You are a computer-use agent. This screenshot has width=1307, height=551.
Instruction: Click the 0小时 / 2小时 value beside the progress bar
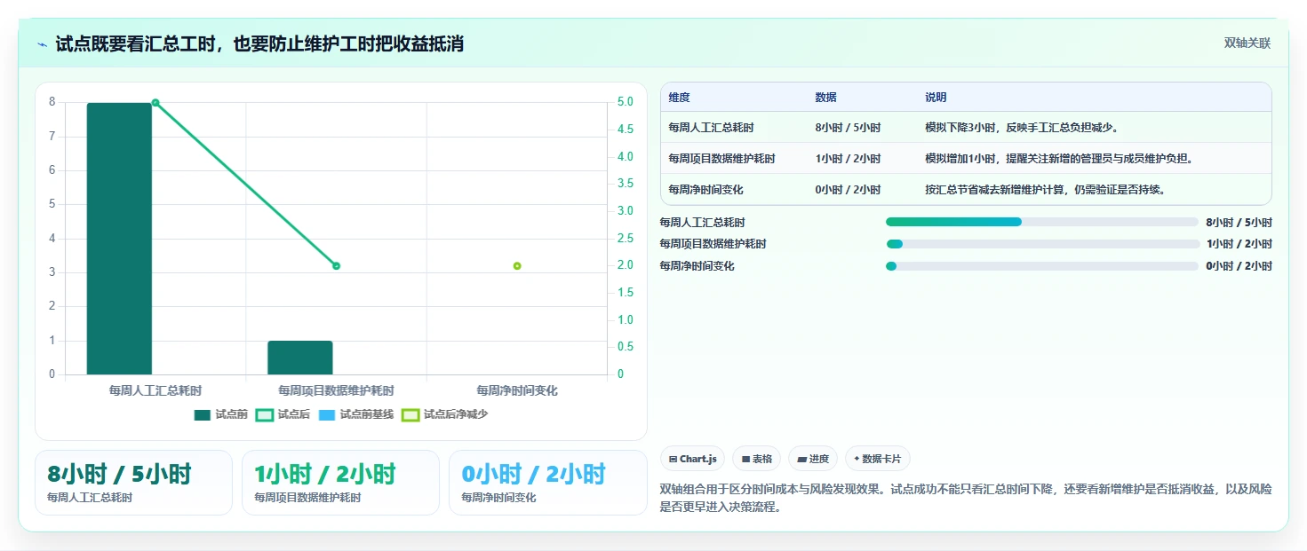point(1239,266)
